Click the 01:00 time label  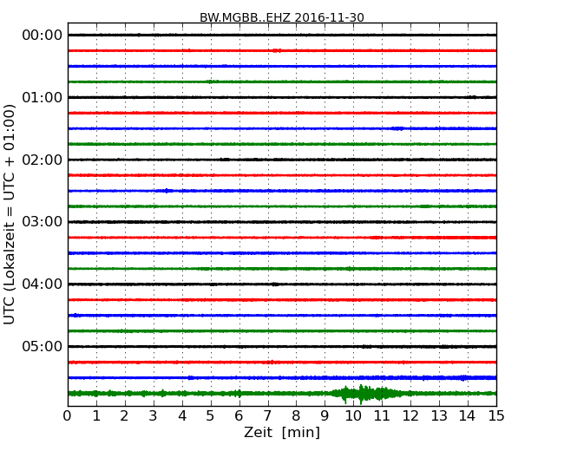click(43, 97)
